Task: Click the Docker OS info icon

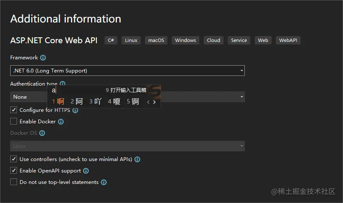Action: pos(42,133)
